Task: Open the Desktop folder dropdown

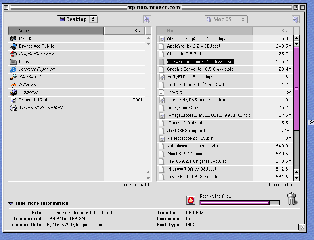Action: pos(77,19)
